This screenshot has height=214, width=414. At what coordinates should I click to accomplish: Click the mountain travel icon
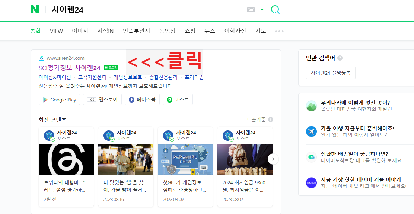point(311,106)
